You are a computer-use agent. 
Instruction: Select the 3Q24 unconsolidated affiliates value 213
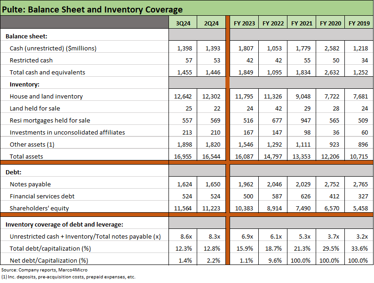coord(187,132)
